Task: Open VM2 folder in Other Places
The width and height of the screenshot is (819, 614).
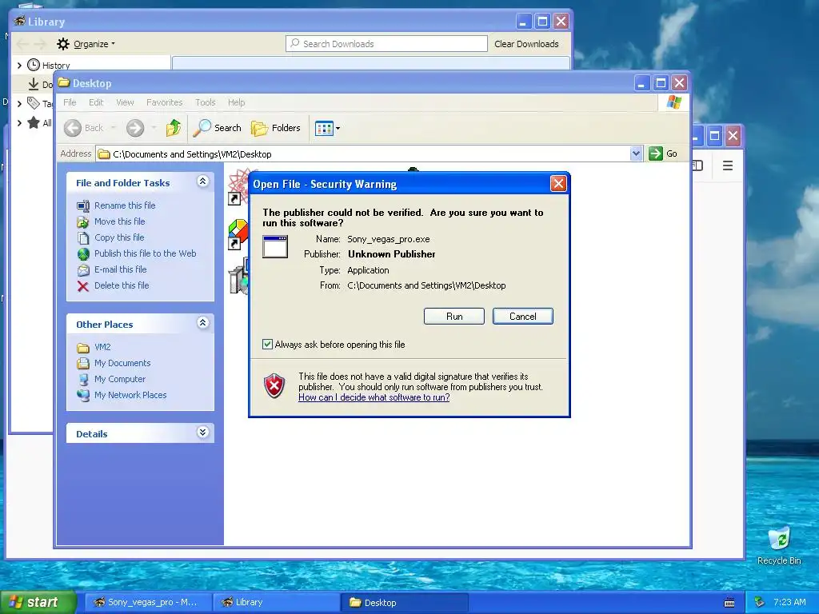Action: (x=102, y=347)
